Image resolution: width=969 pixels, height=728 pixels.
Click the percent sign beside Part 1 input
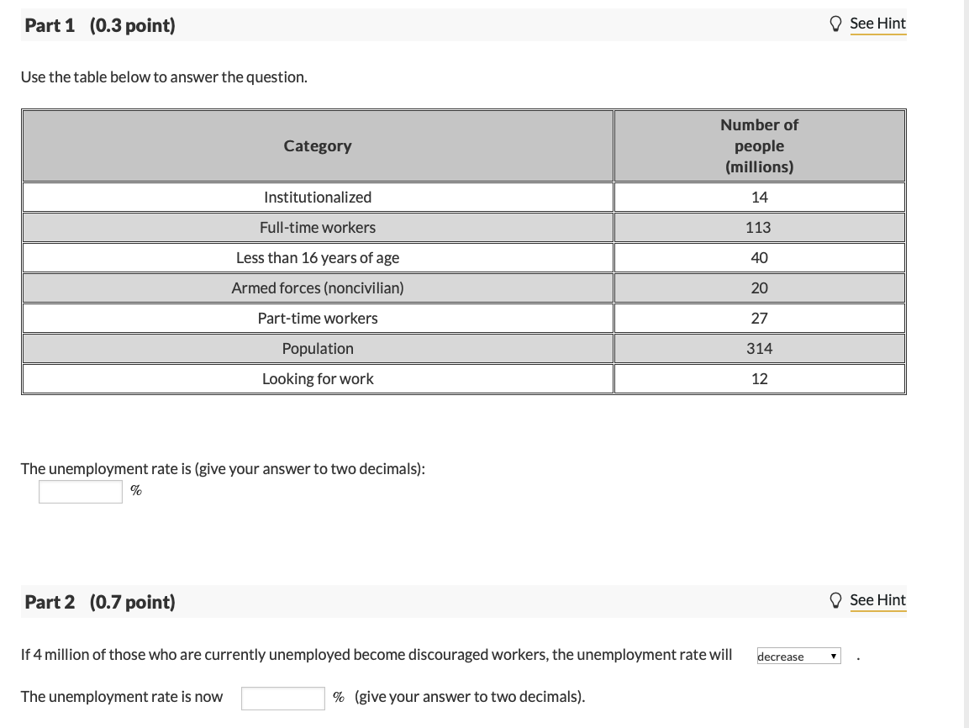pyautogui.click(x=135, y=490)
